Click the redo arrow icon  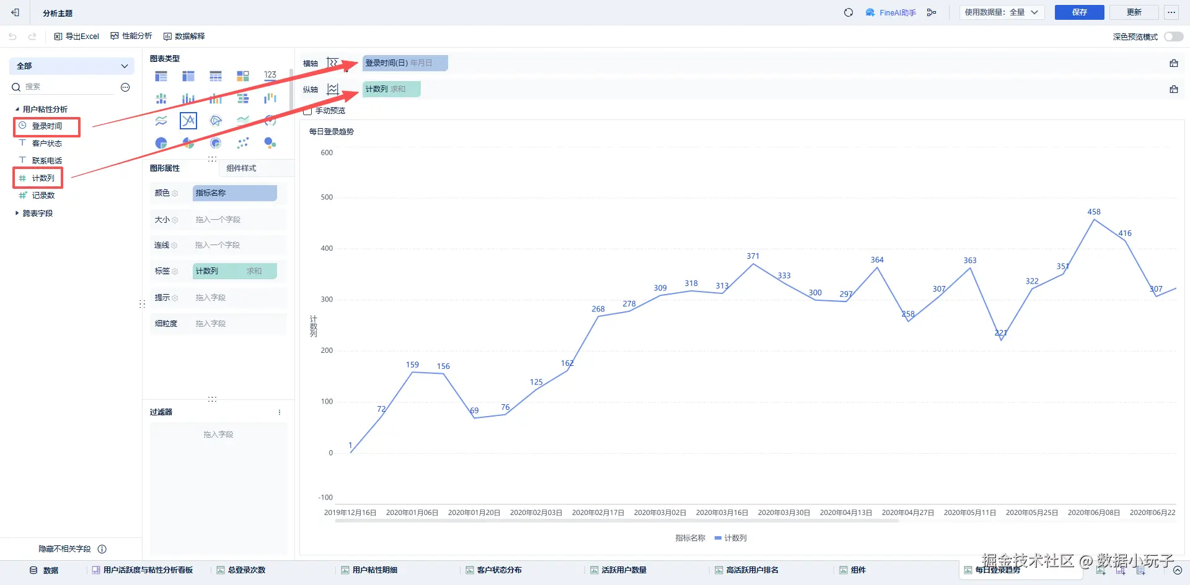pos(32,37)
